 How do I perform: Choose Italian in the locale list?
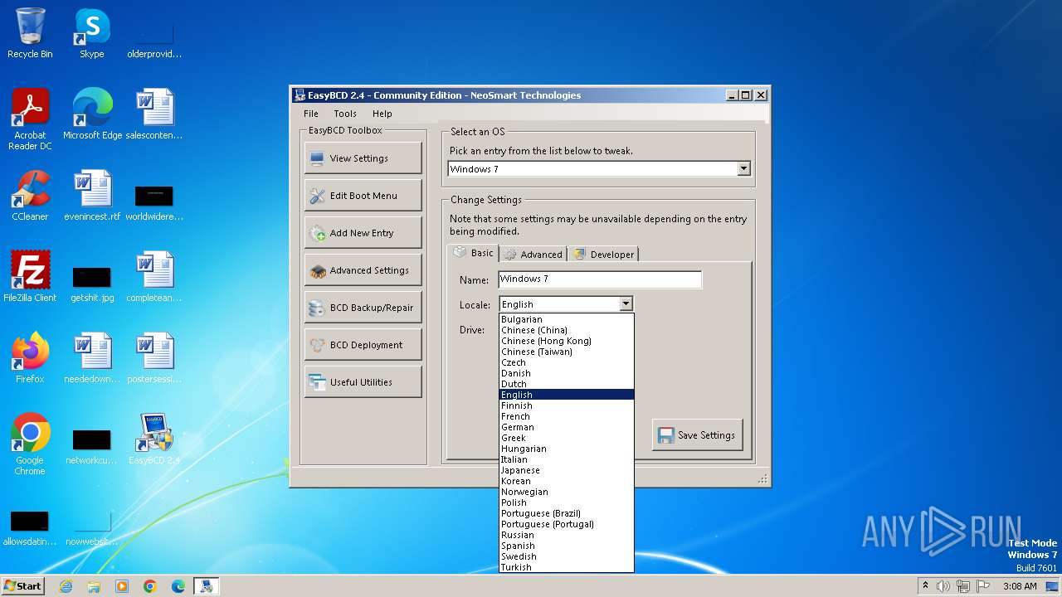(567, 459)
